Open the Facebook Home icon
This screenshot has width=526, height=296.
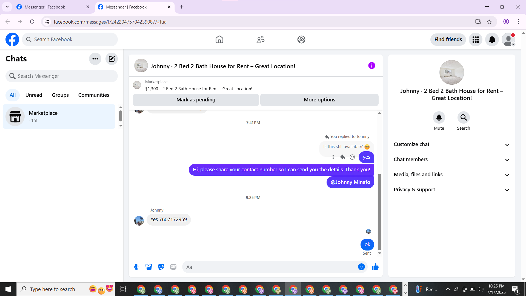tap(219, 39)
